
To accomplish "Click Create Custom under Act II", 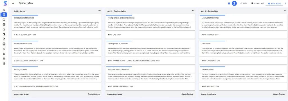I will click(187, 94).
